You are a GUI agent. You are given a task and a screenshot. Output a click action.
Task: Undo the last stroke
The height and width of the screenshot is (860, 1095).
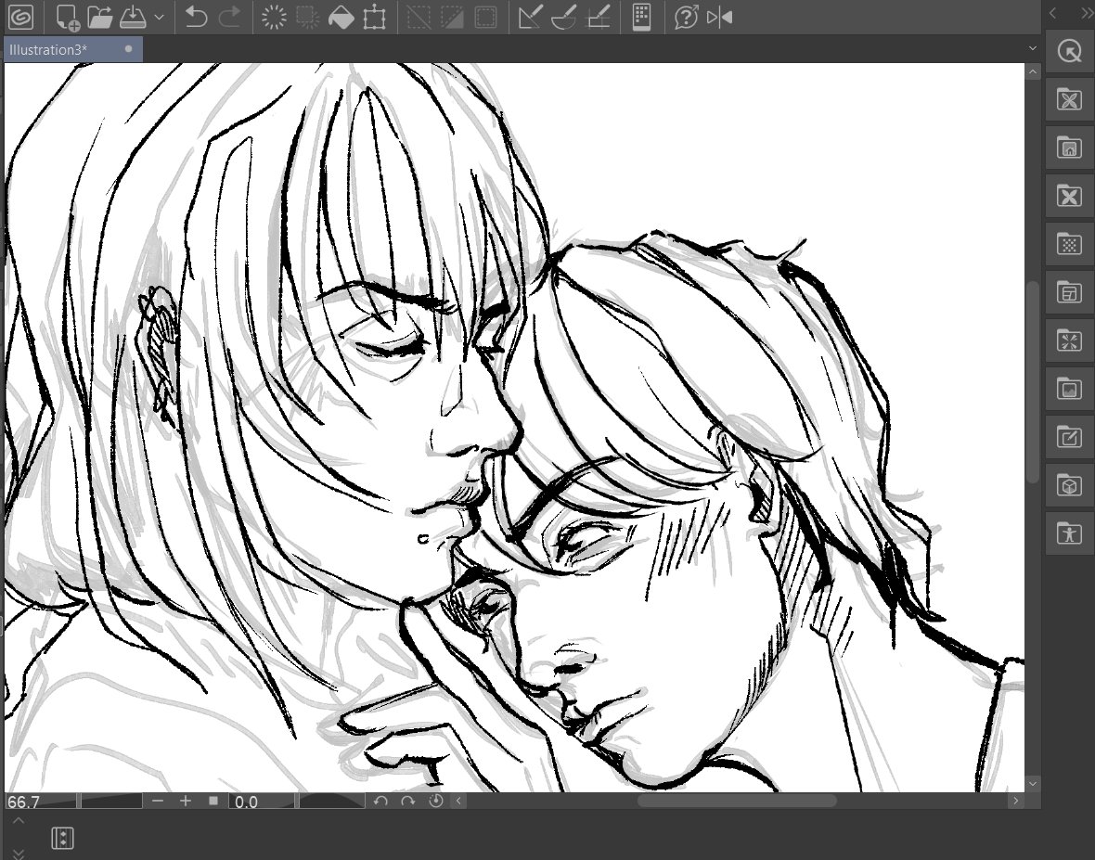(x=196, y=17)
